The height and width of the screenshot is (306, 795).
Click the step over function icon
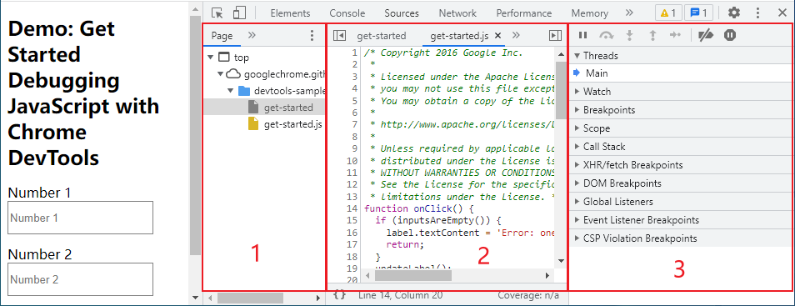pos(607,35)
